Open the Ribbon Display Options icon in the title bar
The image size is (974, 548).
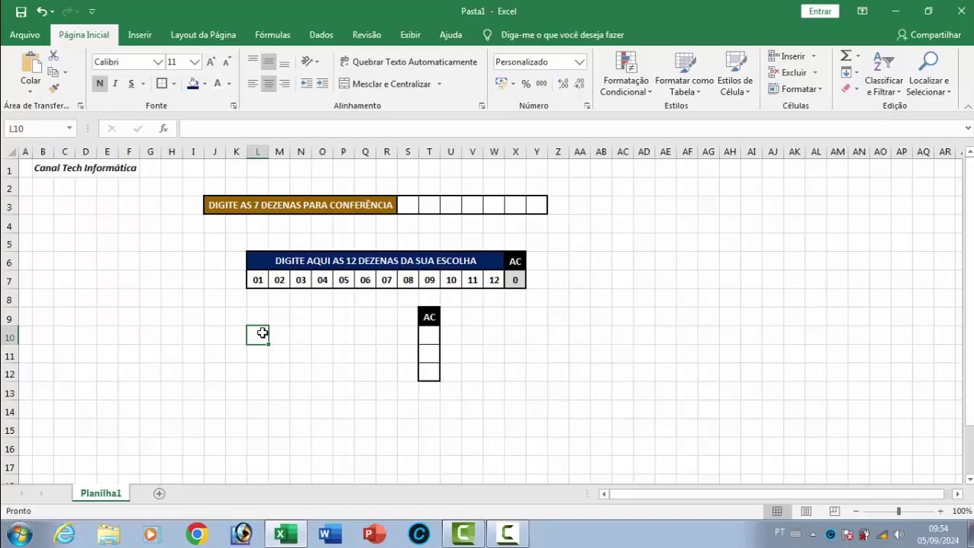pyautogui.click(x=862, y=11)
